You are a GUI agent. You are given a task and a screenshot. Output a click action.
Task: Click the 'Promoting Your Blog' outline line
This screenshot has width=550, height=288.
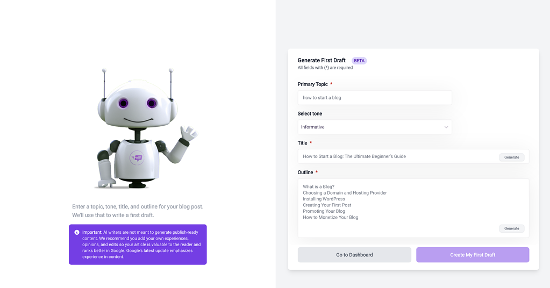324,211
